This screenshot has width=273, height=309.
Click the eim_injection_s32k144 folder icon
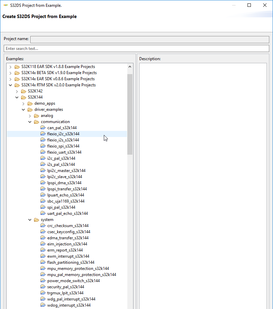pyautogui.click(x=43, y=244)
